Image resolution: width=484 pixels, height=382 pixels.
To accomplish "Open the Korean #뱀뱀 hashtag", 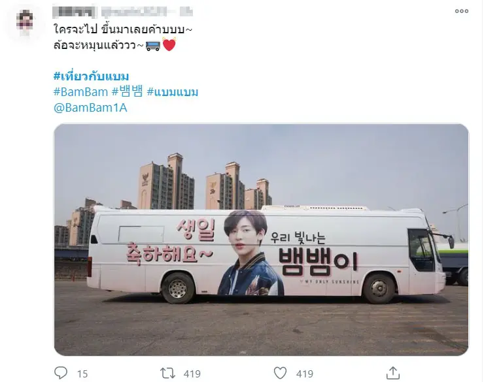I will (x=127, y=92).
